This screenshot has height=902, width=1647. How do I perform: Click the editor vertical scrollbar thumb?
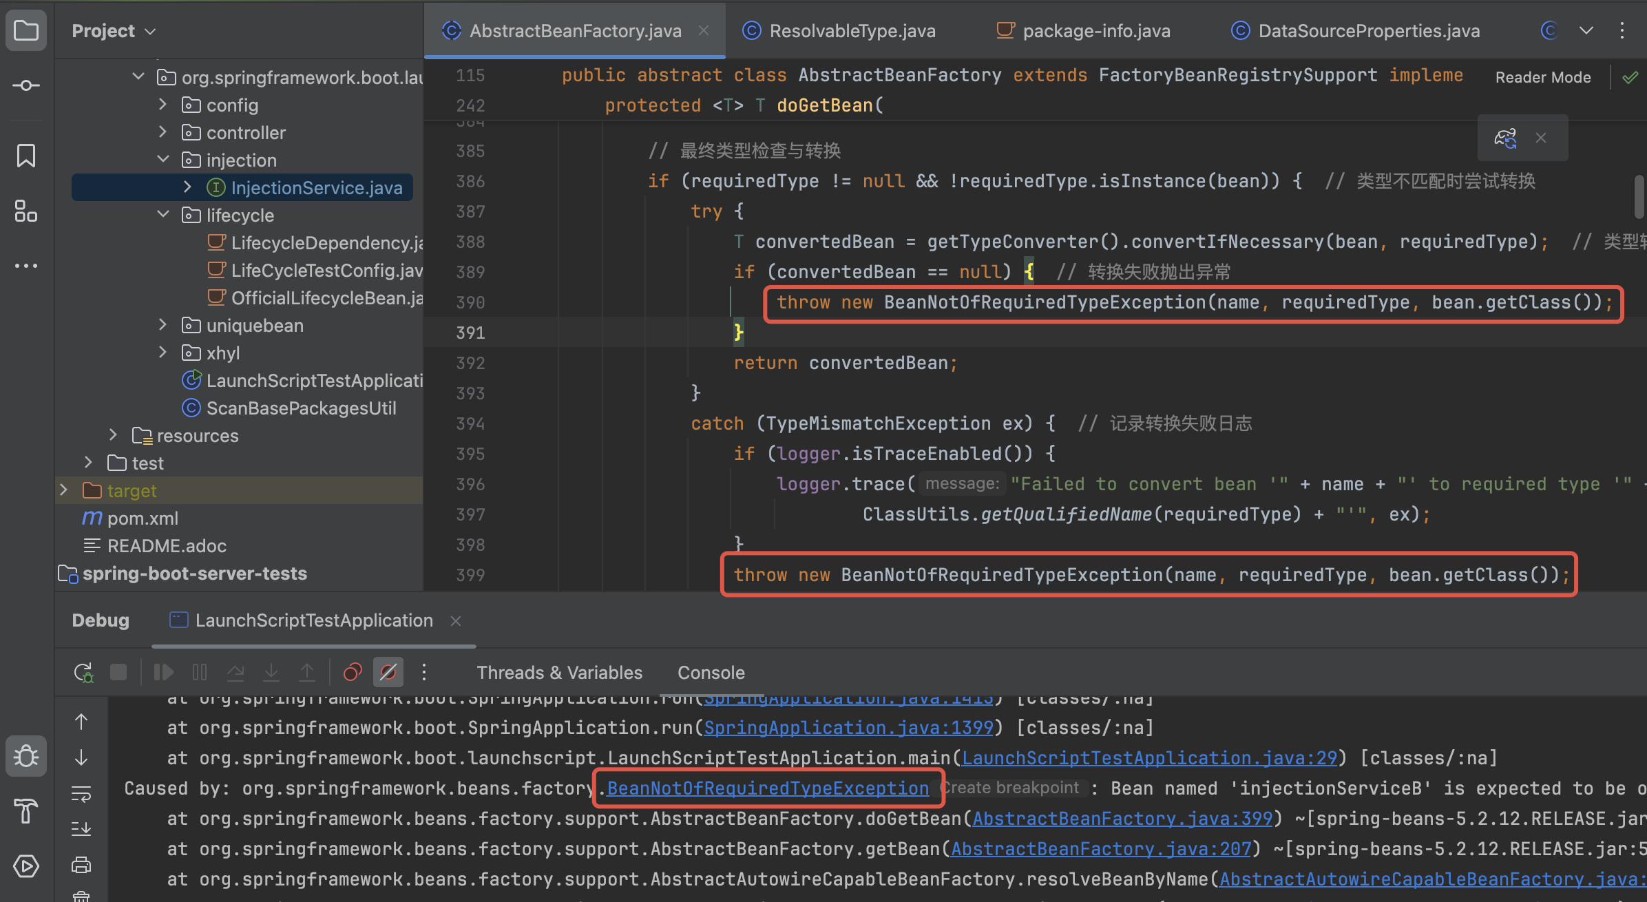1639,196
